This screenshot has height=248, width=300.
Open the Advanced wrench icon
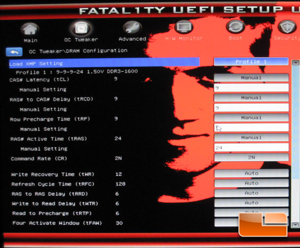click(133, 28)
